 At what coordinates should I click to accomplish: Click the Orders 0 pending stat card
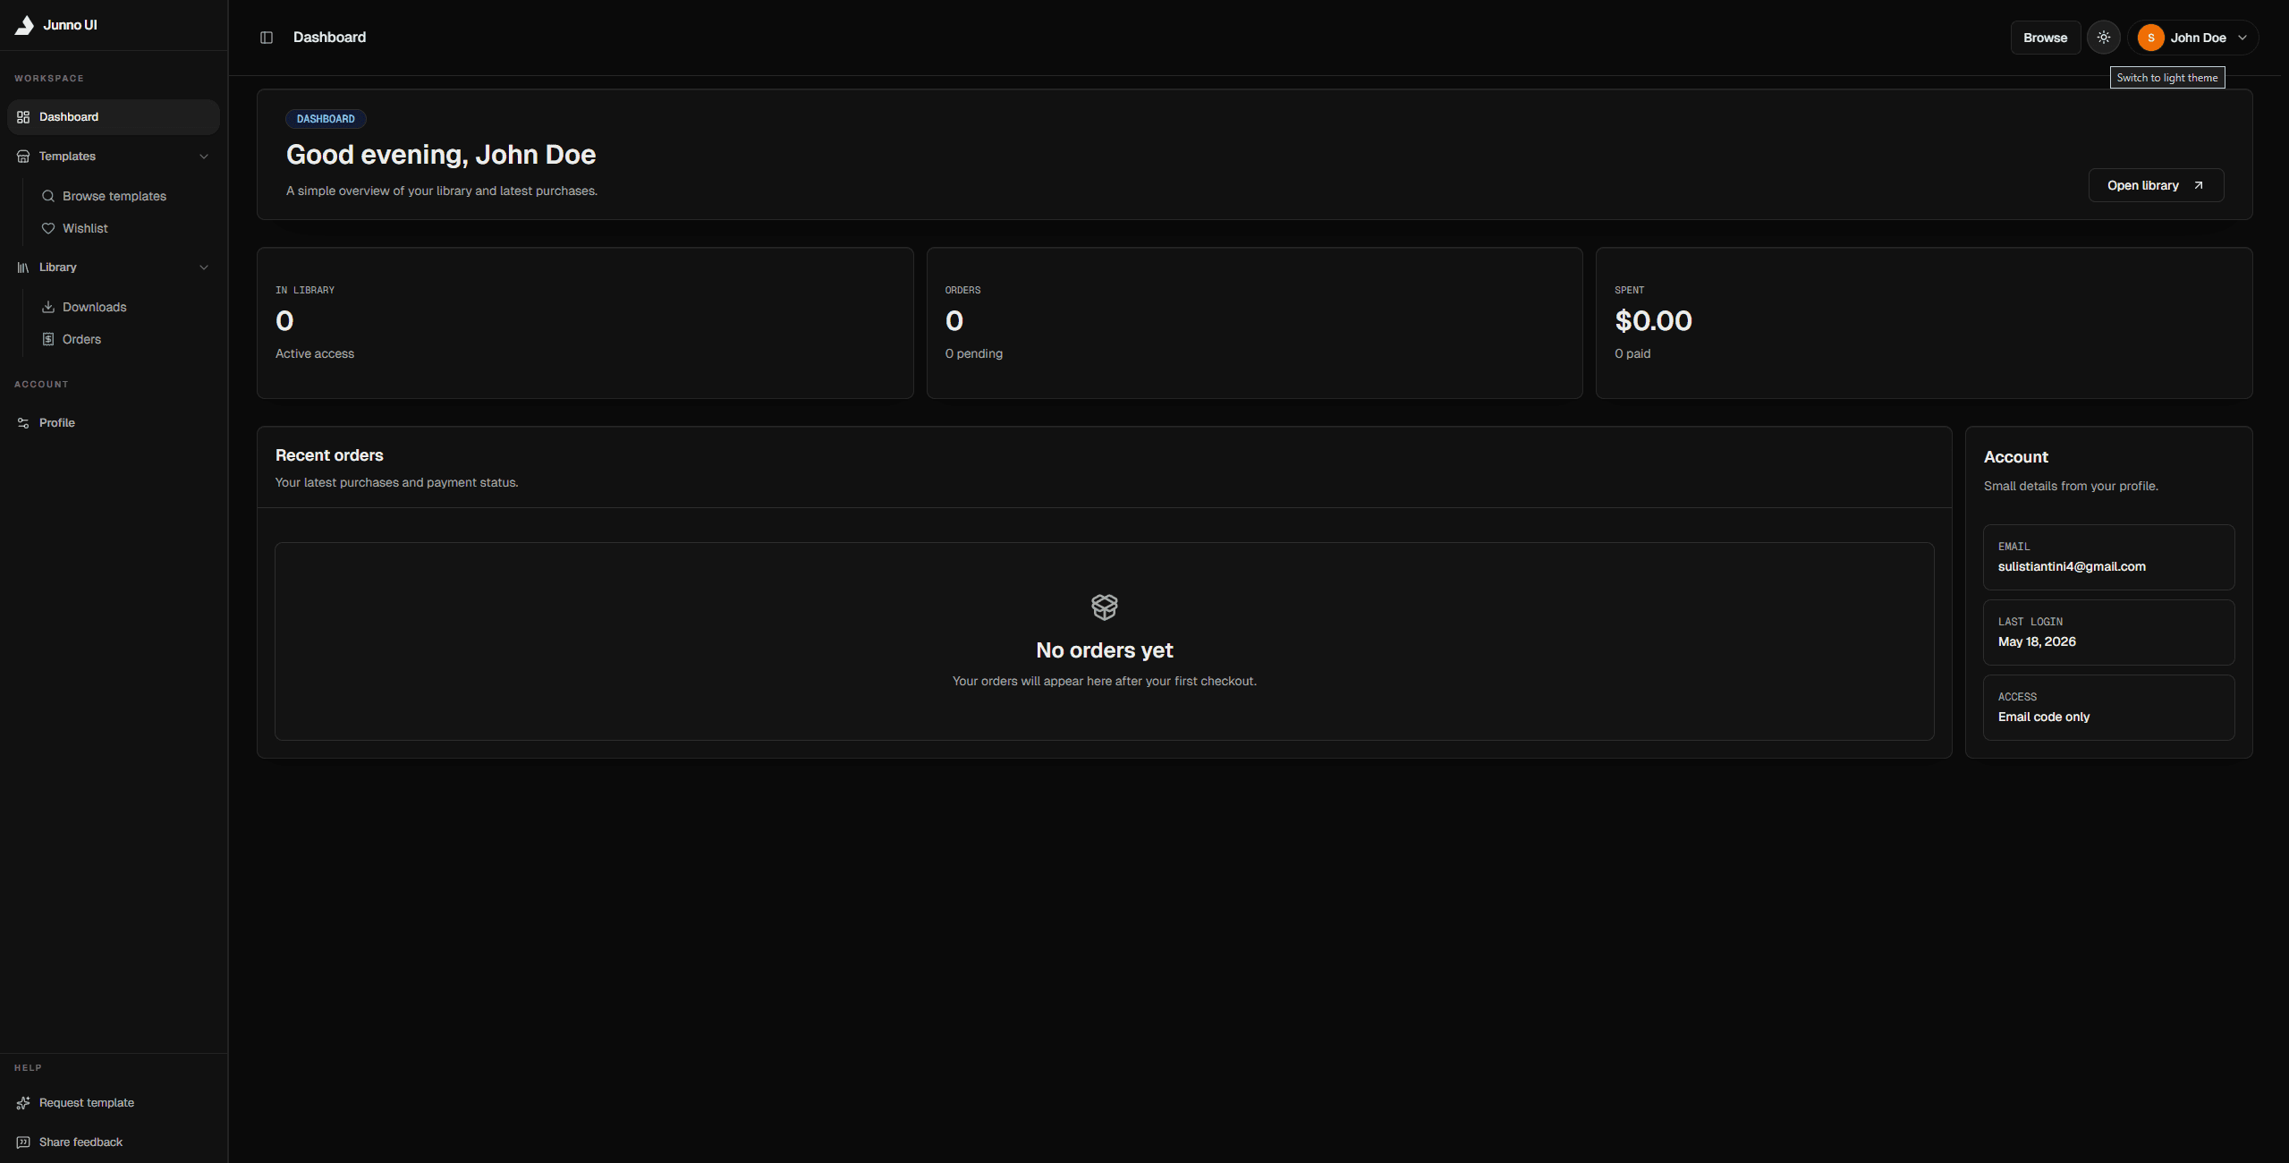tap(1254, 323)
